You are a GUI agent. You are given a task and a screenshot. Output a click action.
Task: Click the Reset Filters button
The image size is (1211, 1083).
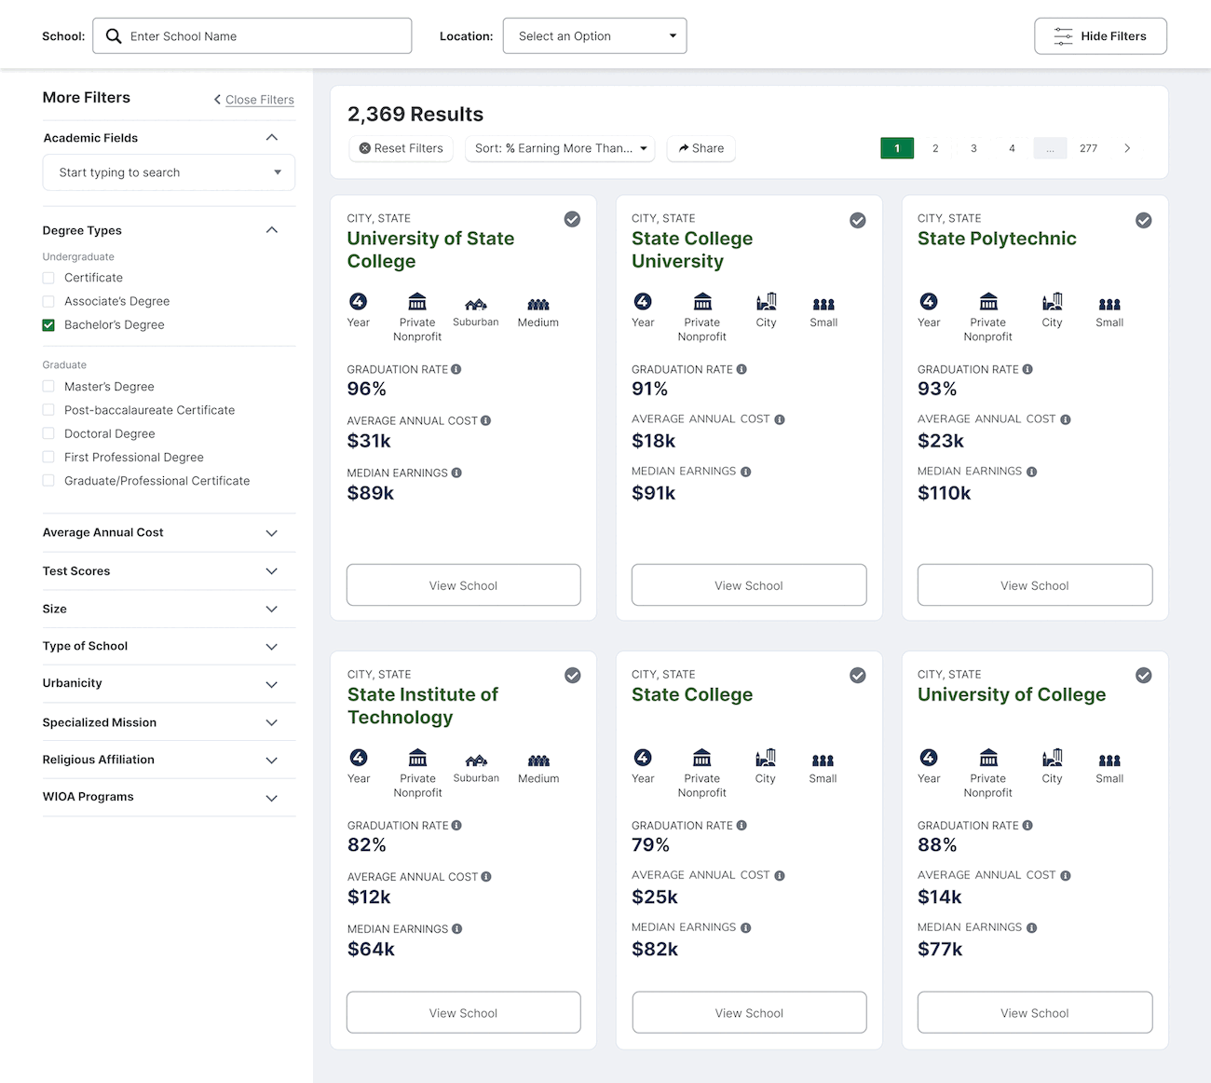401,148
